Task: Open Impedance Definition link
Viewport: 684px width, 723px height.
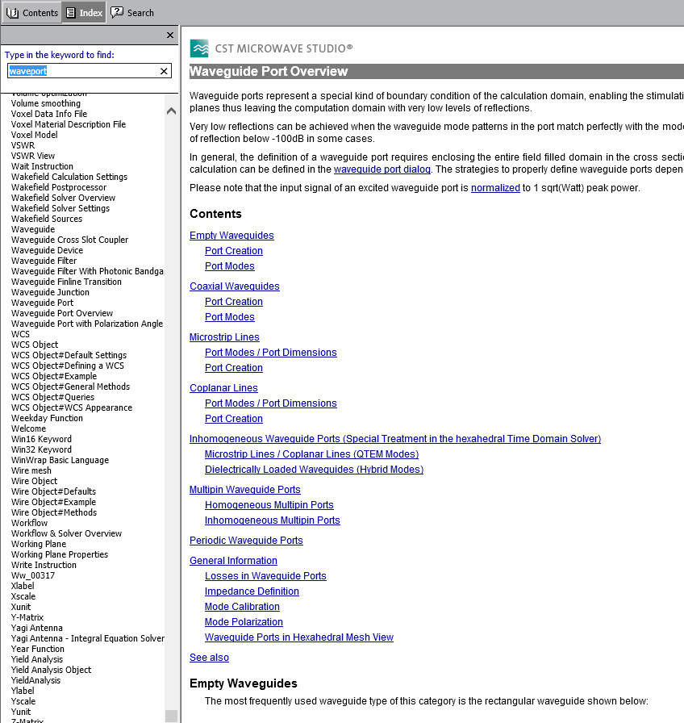Action: click(x=252, y=591)
